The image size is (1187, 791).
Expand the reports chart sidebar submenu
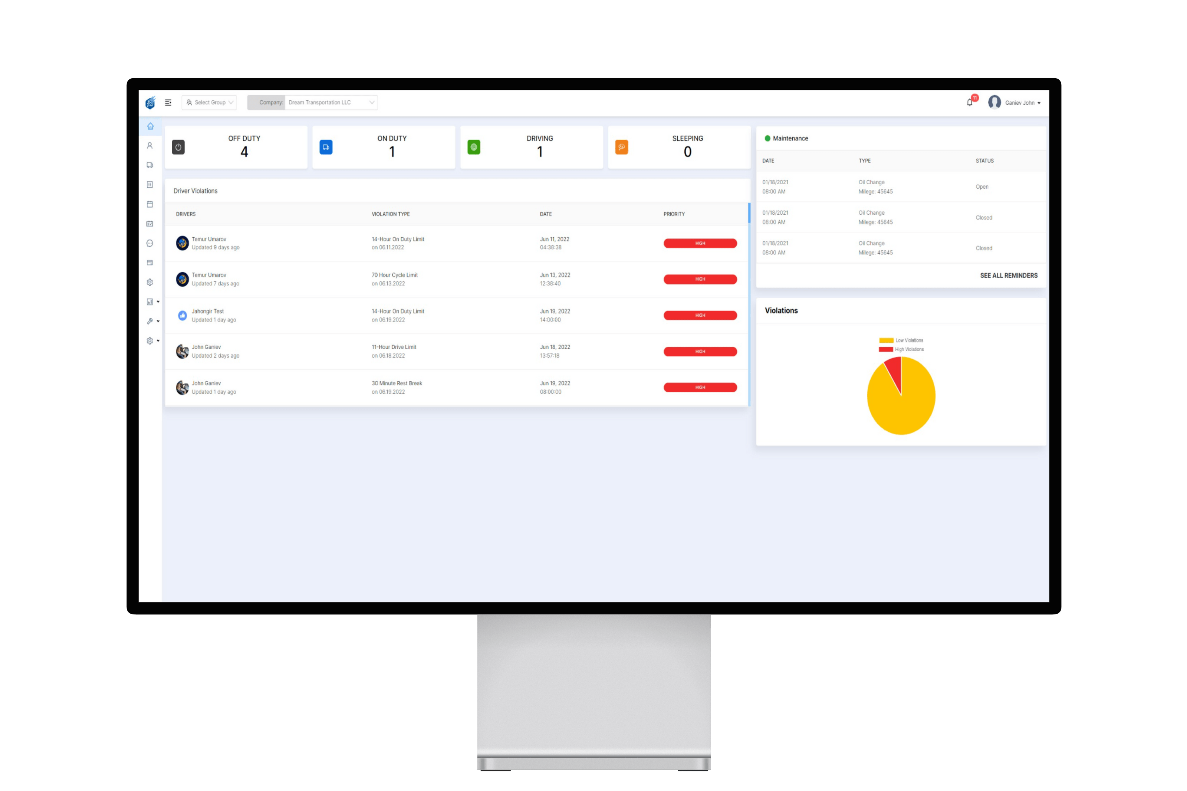click(x=153, y=301)
